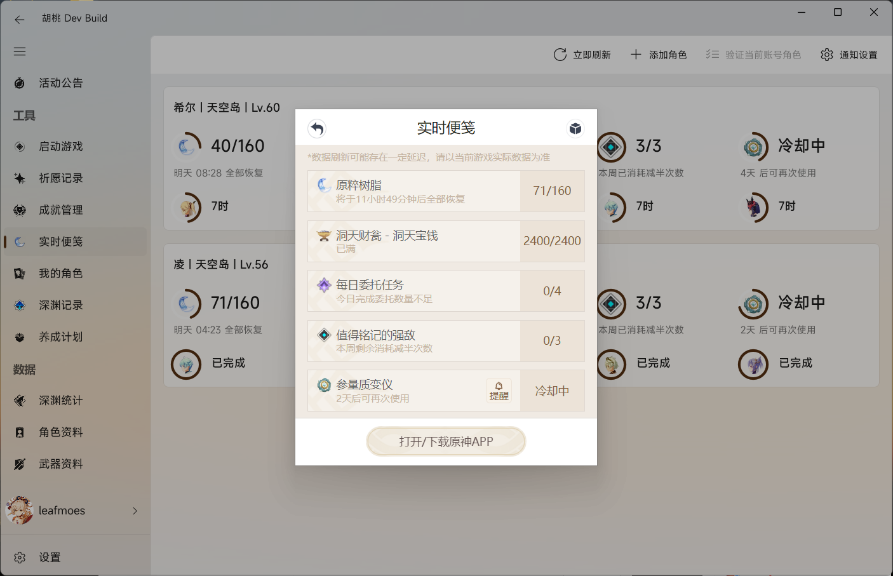This screenshot has height=576, width=893.
Task: Expand the leafmoes account chevron
Action: pyautogui.click(x=134, y=510)
